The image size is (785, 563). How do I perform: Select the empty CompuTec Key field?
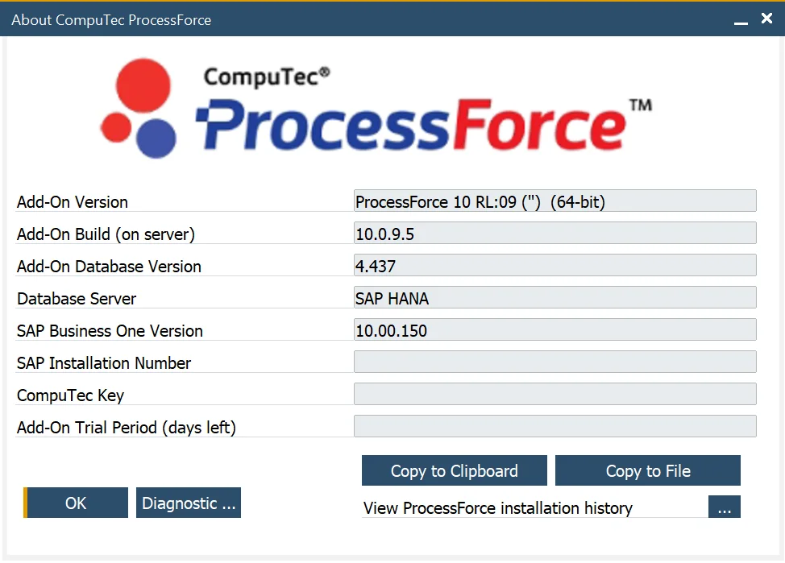(x=554, y=394)
